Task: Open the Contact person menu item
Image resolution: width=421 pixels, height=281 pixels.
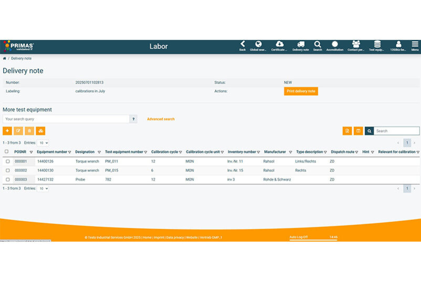Action: tap(356, 45)
